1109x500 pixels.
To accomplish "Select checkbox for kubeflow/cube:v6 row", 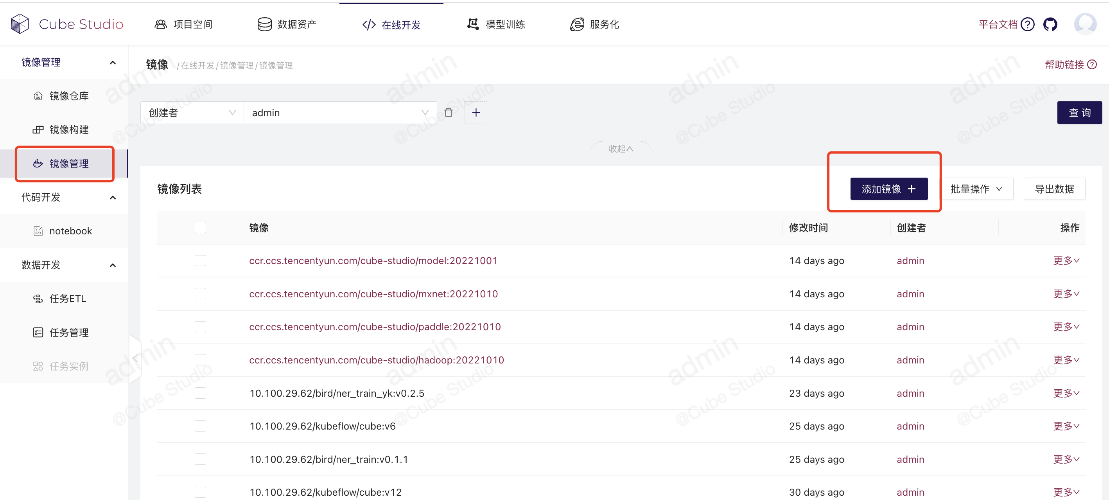I will point(200,426).
